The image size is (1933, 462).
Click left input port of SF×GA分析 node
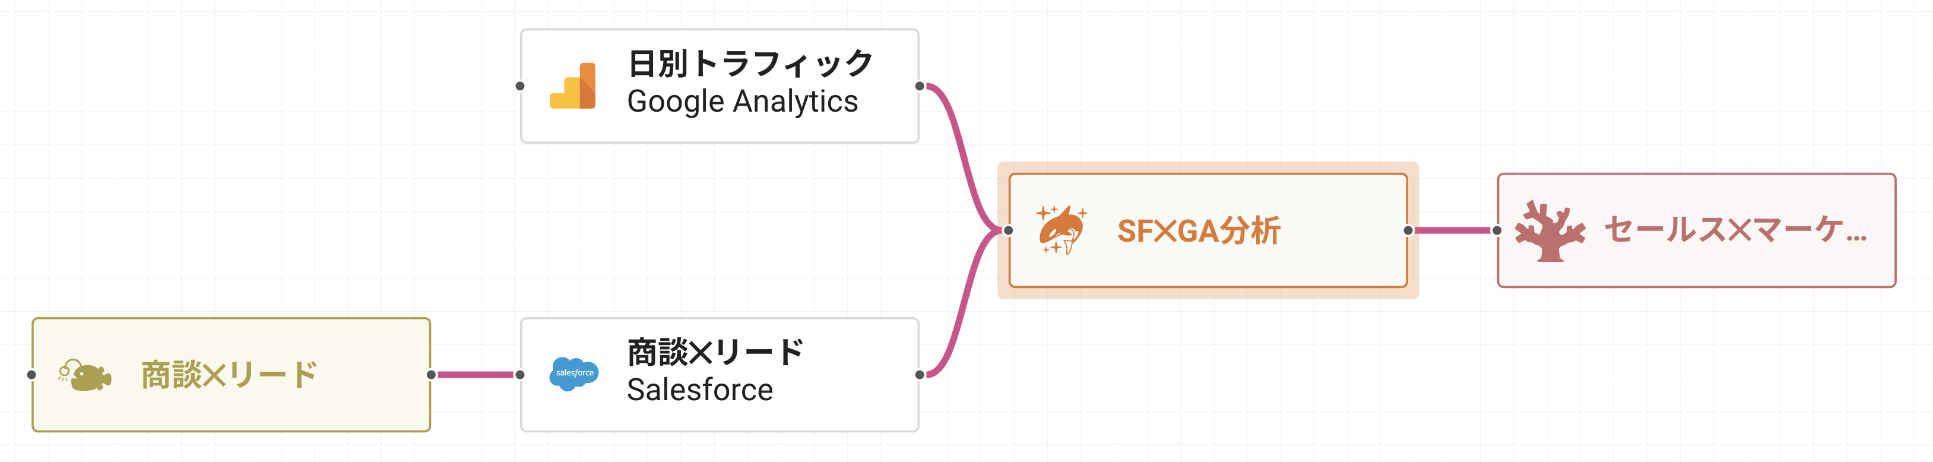[x=1009, y=230]
